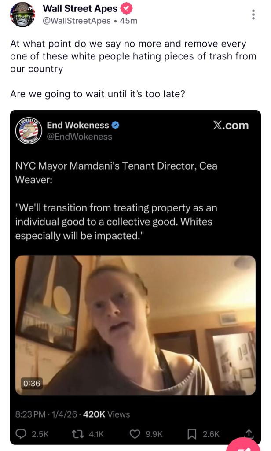Play the embedded video thumbnail
Viewport: 271px width, 451px height.
(x=135, y=325)
